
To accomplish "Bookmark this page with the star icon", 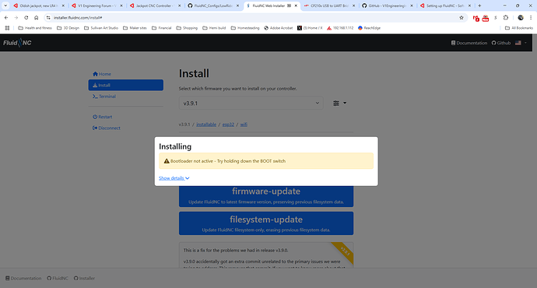I will coord(462,18).
